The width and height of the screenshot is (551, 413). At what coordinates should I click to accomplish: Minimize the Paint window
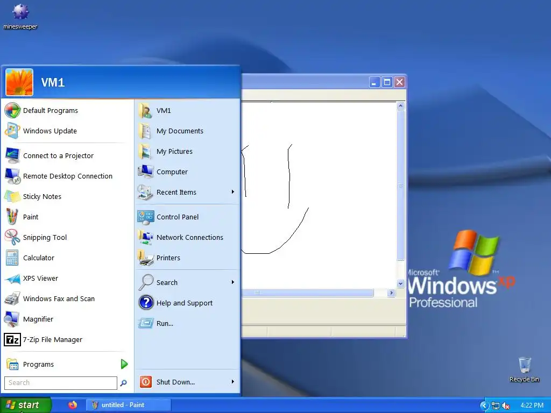click(375, 82)
